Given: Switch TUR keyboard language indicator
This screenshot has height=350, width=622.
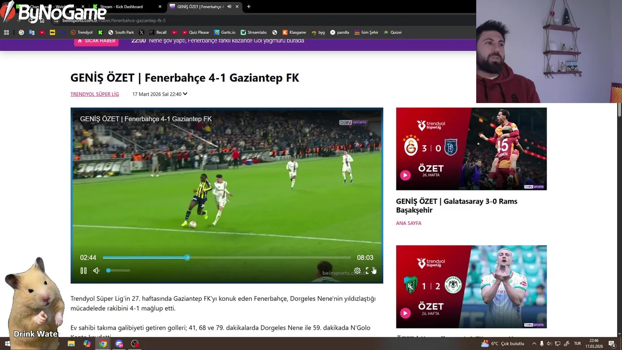Looking at the screenshot, I should [x=577, y=344].
